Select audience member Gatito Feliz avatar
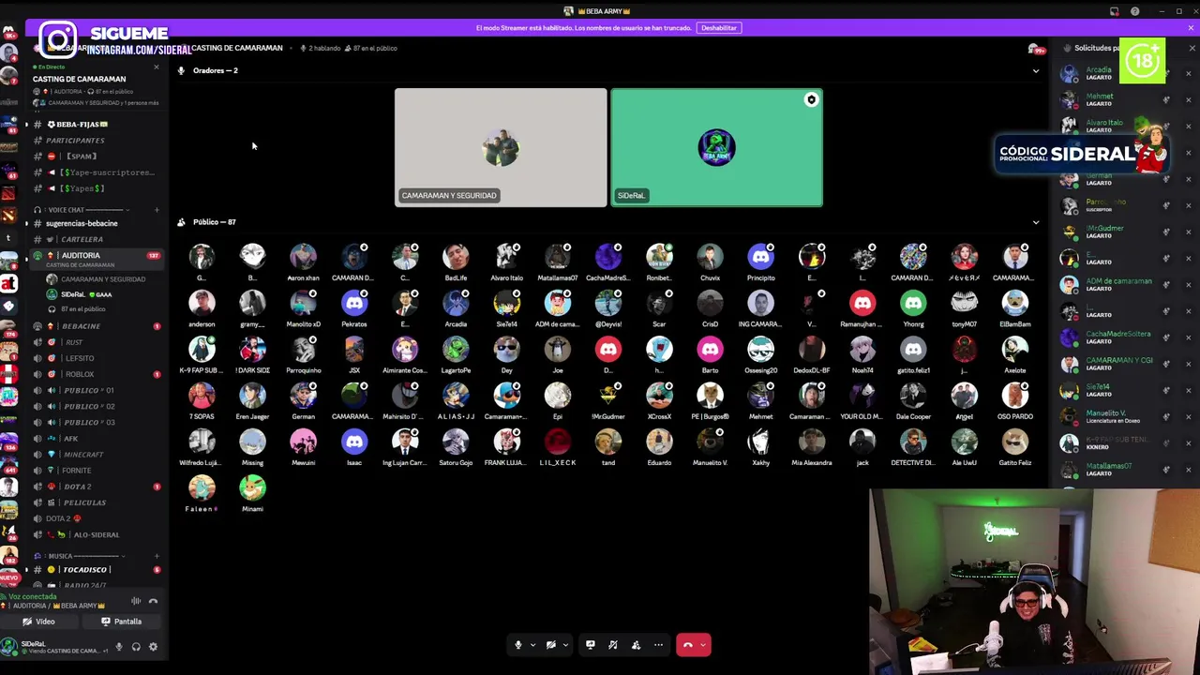This screenshot has height=675, width=1200. click(x=1014, y=442)
